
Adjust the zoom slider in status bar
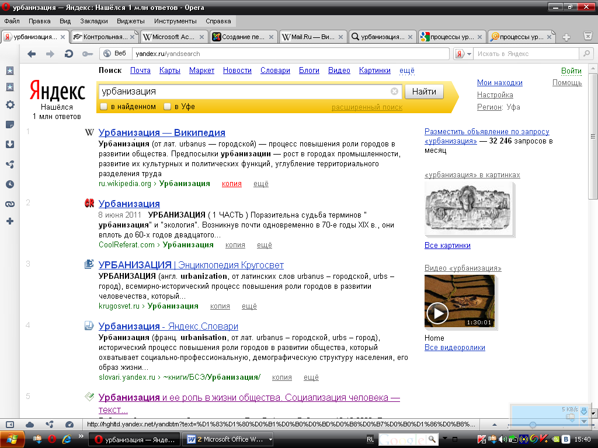coord(533,425)
